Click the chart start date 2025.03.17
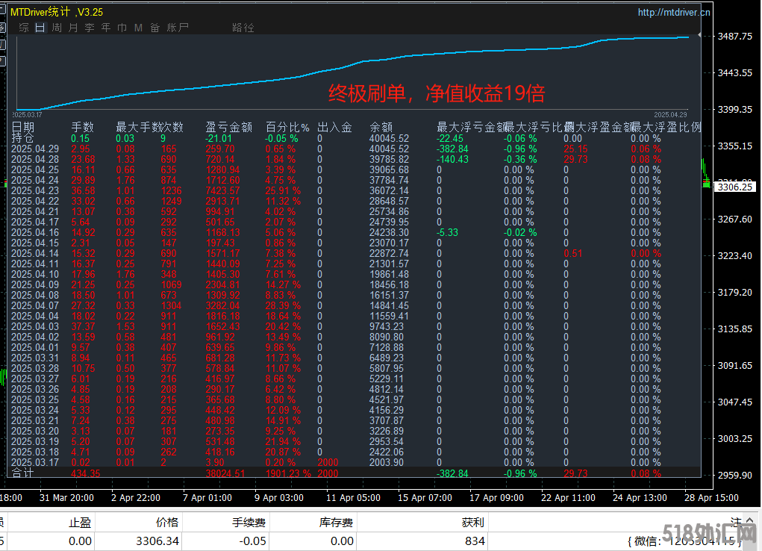 (x=27, y=115)
